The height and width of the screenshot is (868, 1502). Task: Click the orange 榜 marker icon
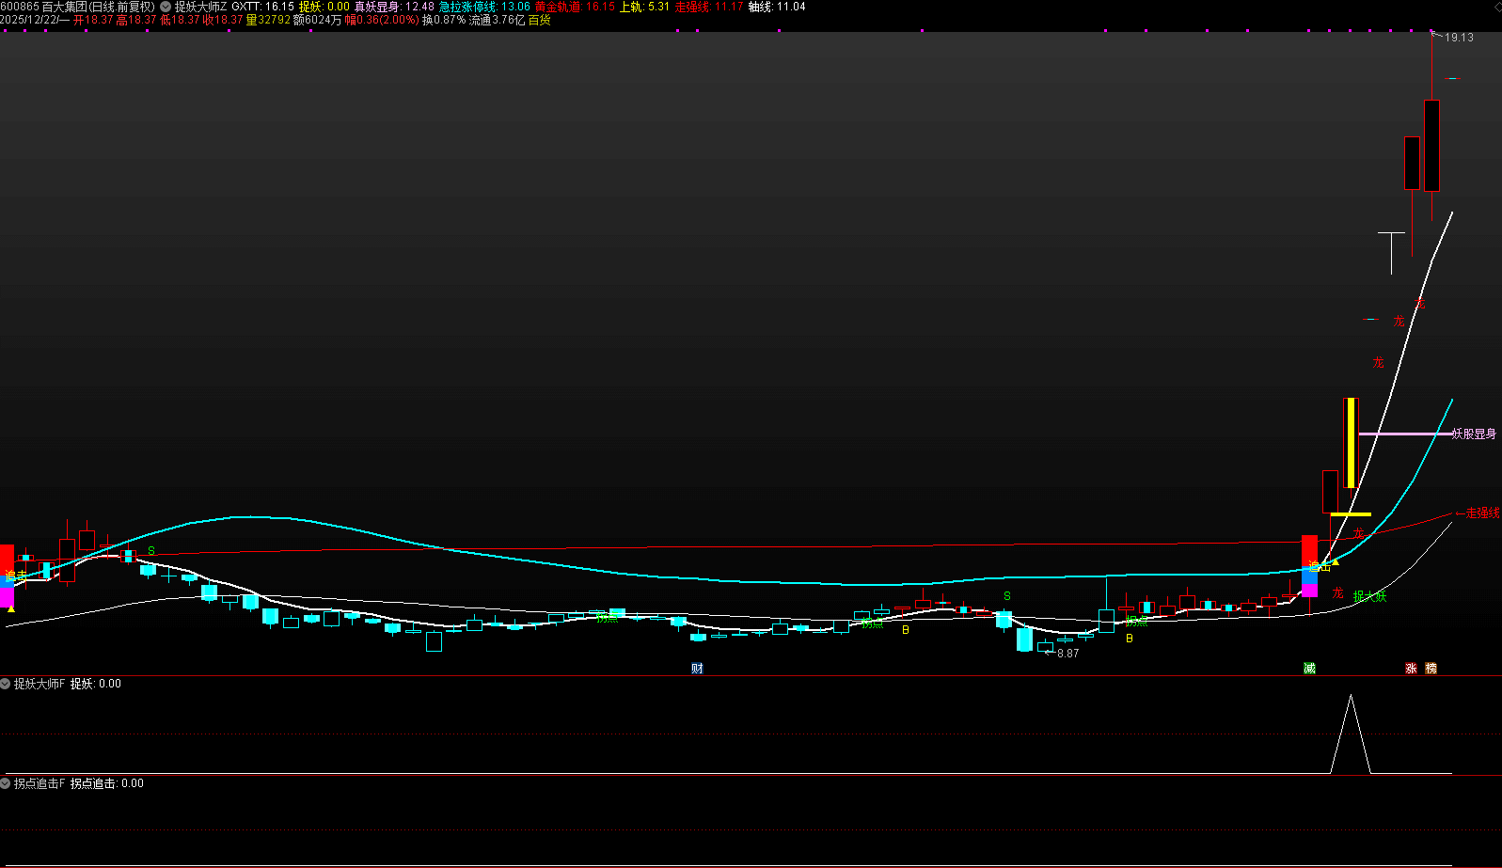click(x=1431, y=669)
